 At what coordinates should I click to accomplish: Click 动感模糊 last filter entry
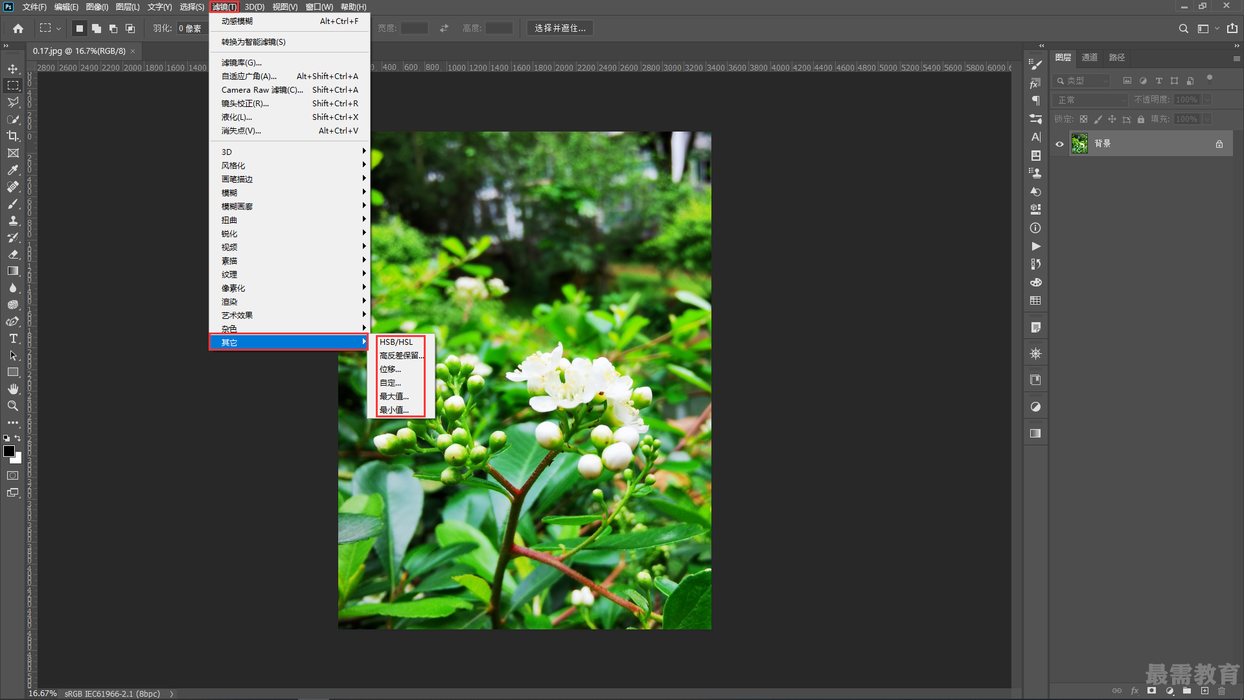290,21
